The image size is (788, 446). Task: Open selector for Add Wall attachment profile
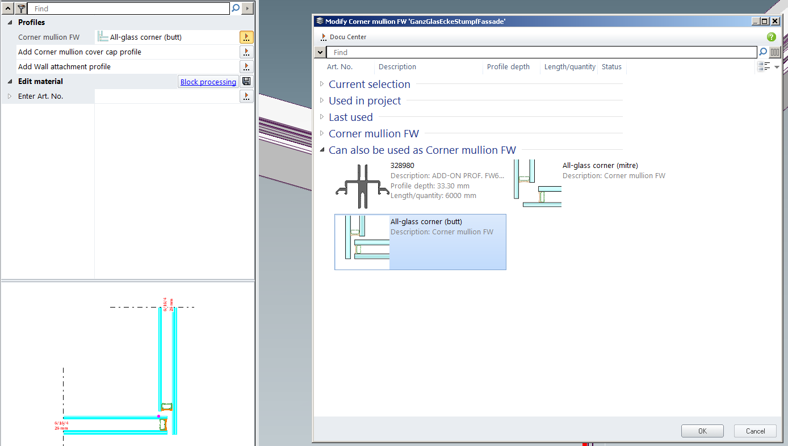(x=246, y=67)
